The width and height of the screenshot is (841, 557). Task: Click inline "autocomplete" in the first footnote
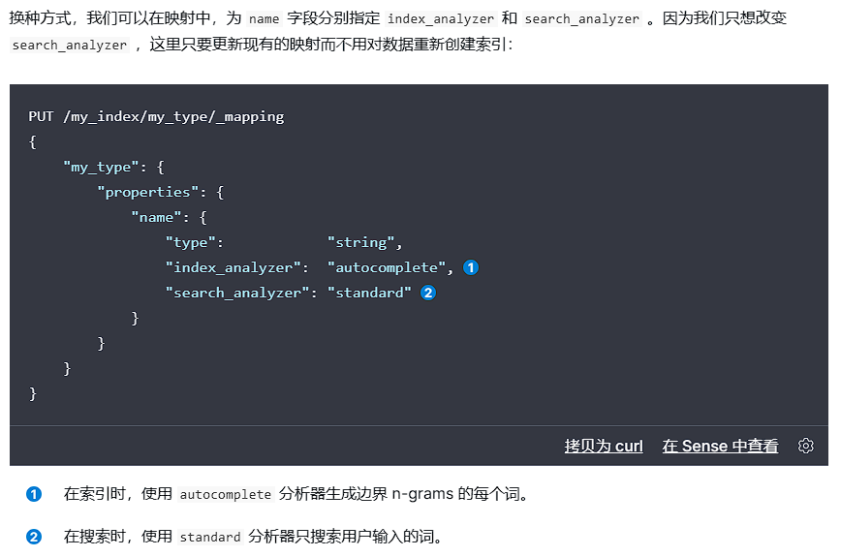tap(225, 495)
